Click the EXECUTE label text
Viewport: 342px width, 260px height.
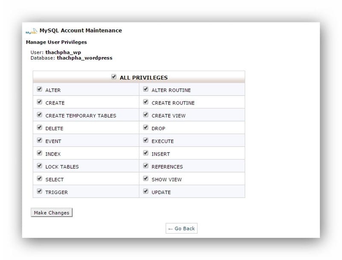[x=163, y=141]
